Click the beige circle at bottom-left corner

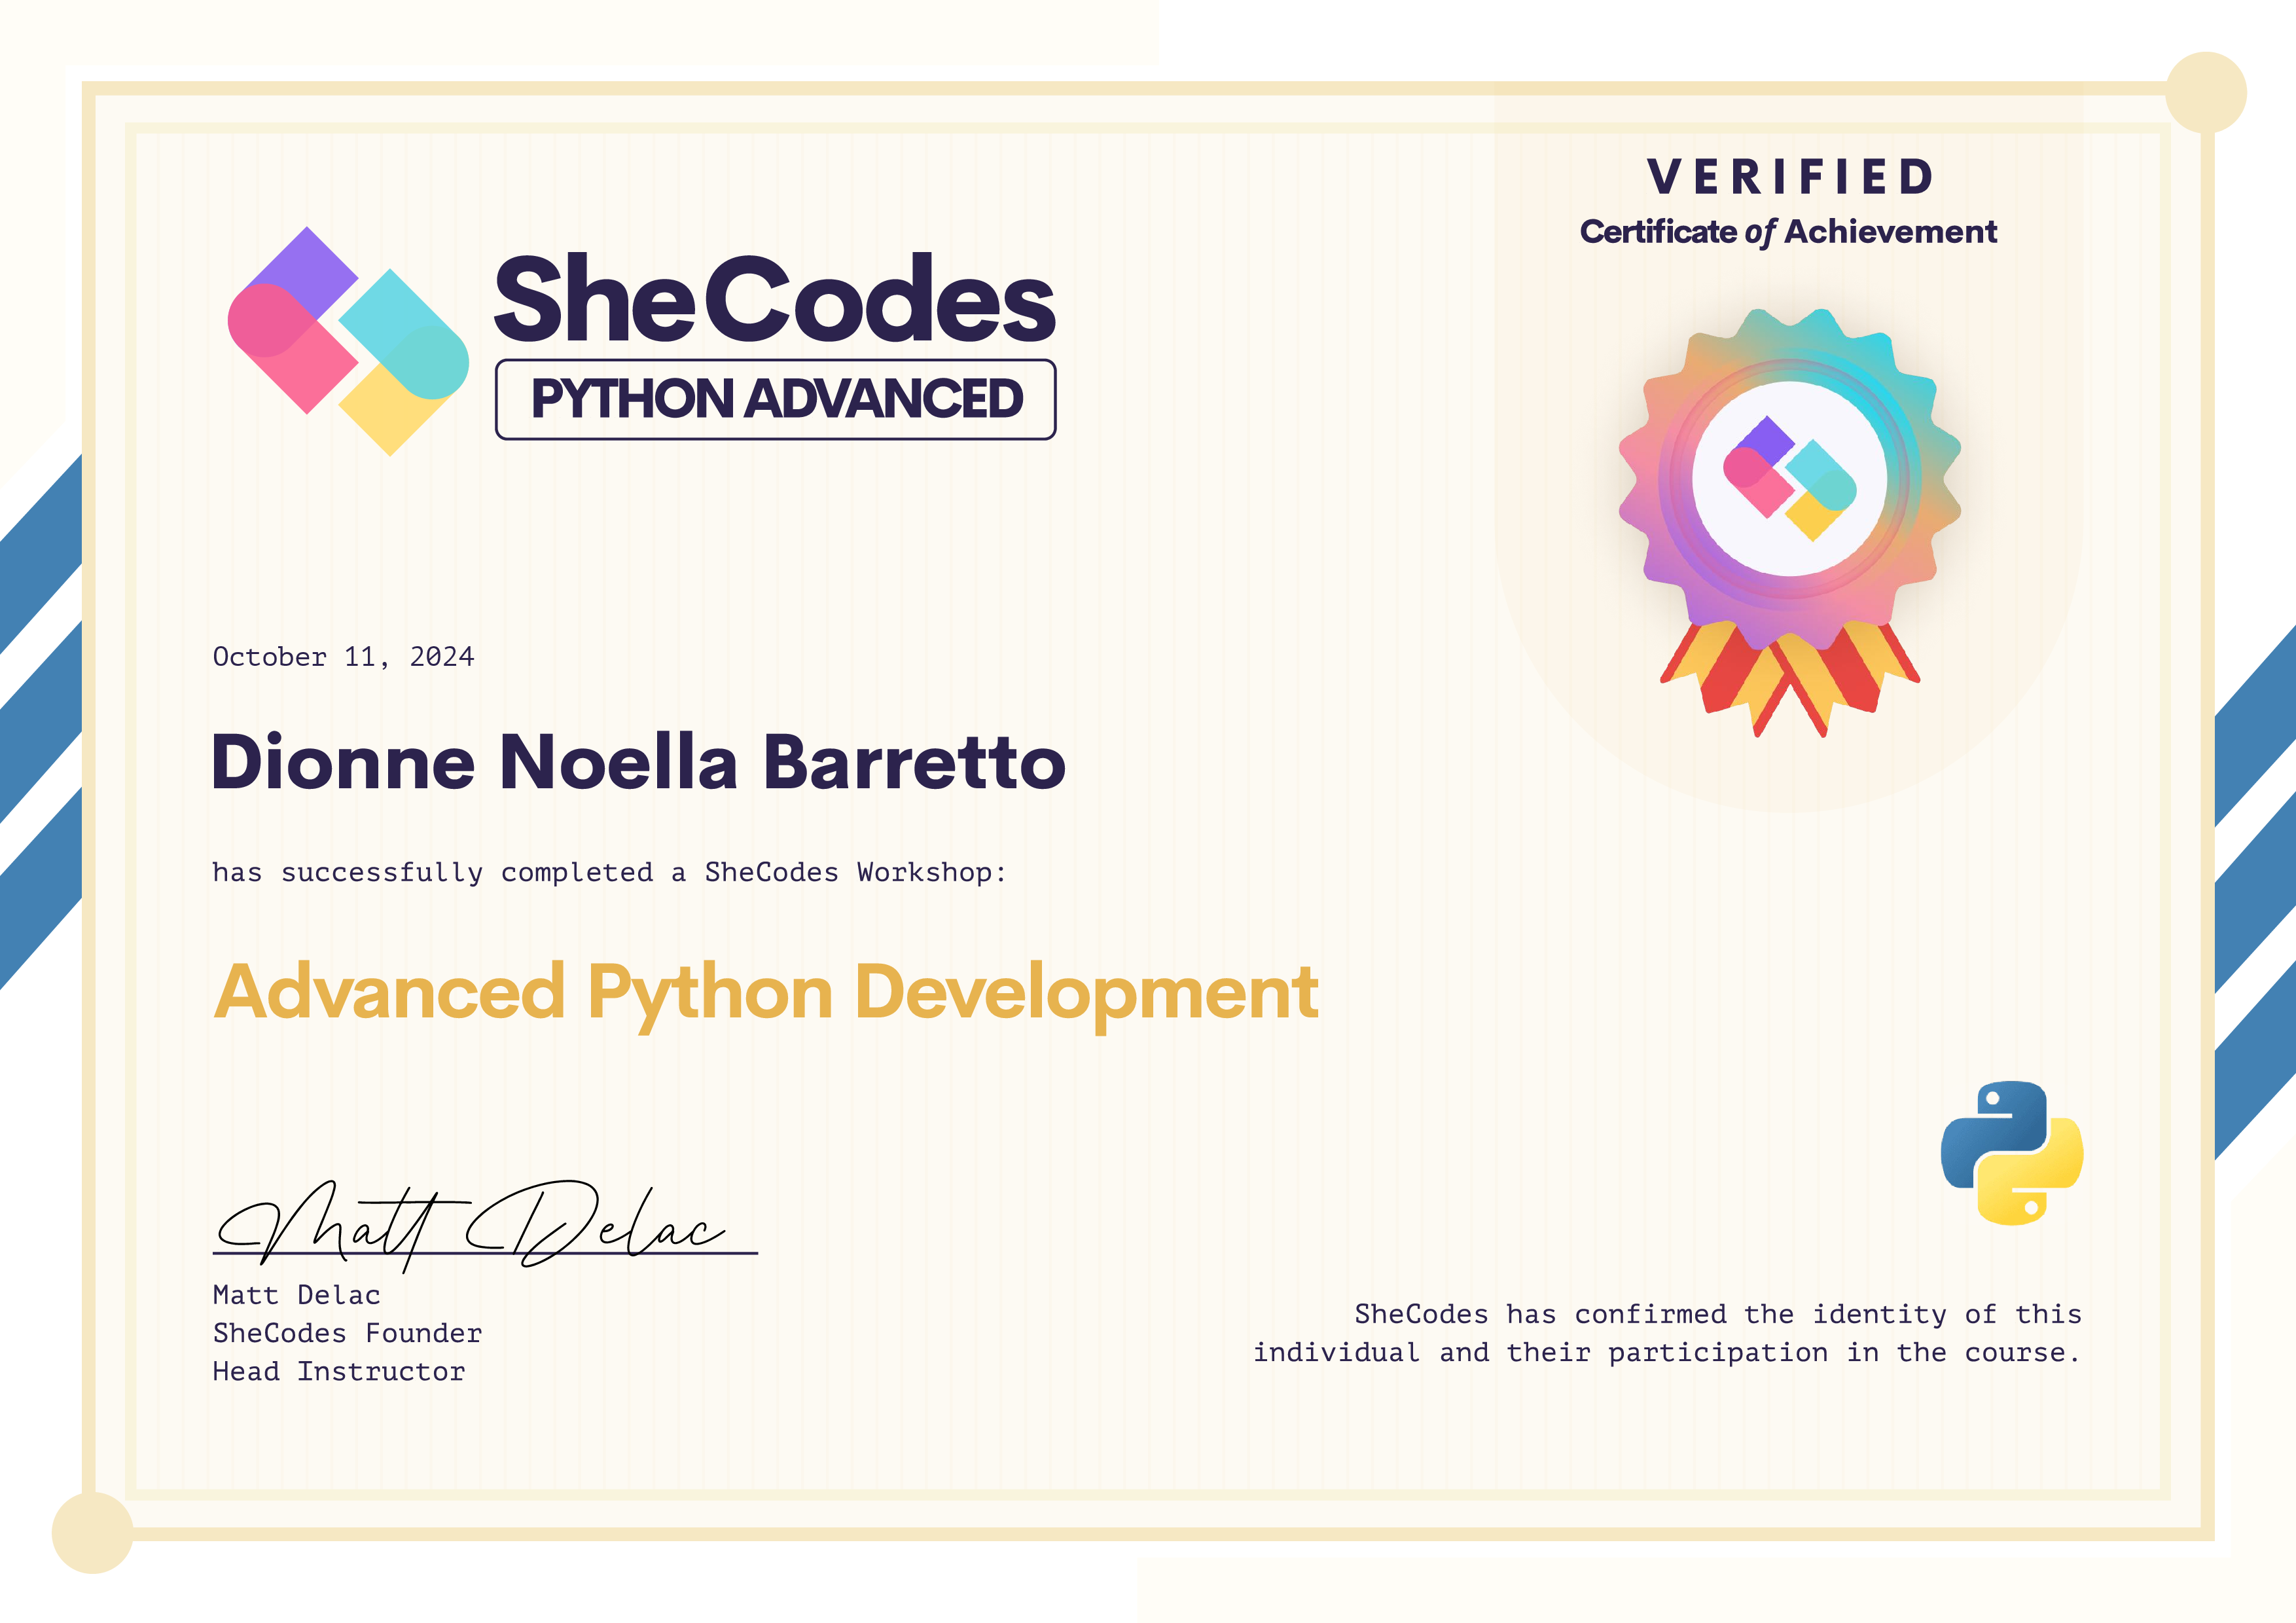coord(92,1532)
